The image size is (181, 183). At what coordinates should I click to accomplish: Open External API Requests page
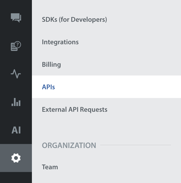click(x=75, y=109)
